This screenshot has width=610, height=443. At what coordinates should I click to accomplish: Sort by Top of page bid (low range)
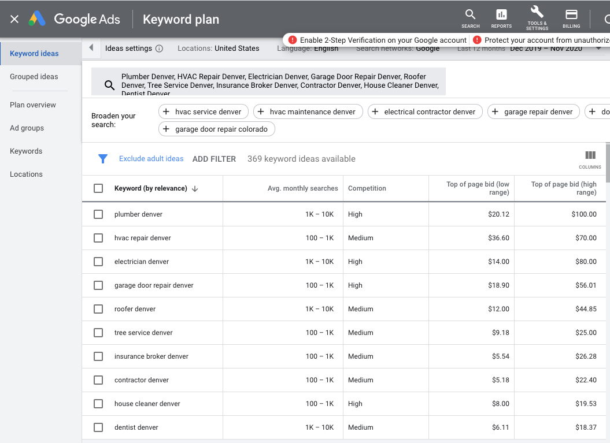[x=478, y=188]
